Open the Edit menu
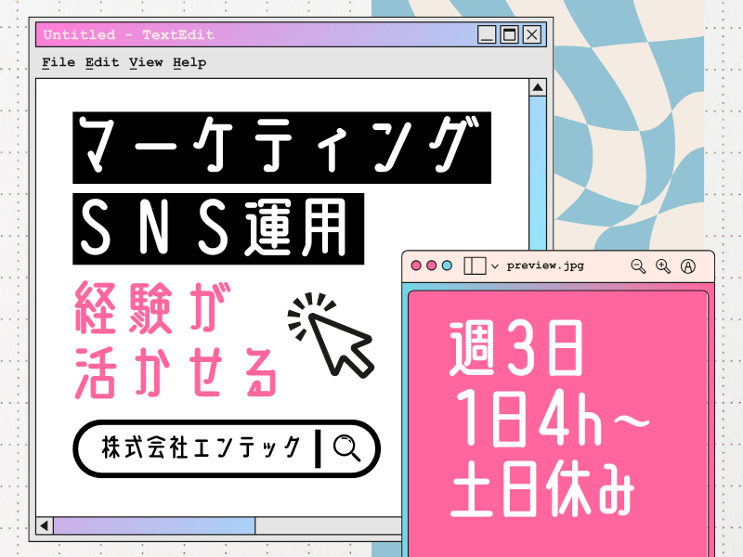Image resolution: width=743 pixels, height=557 pixels. click(102, 62)
